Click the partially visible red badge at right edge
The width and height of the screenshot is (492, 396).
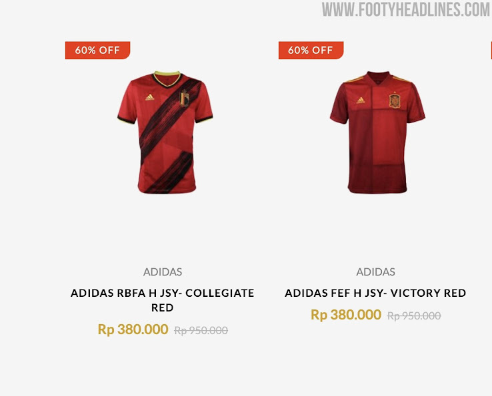click(x=491, y=50)
